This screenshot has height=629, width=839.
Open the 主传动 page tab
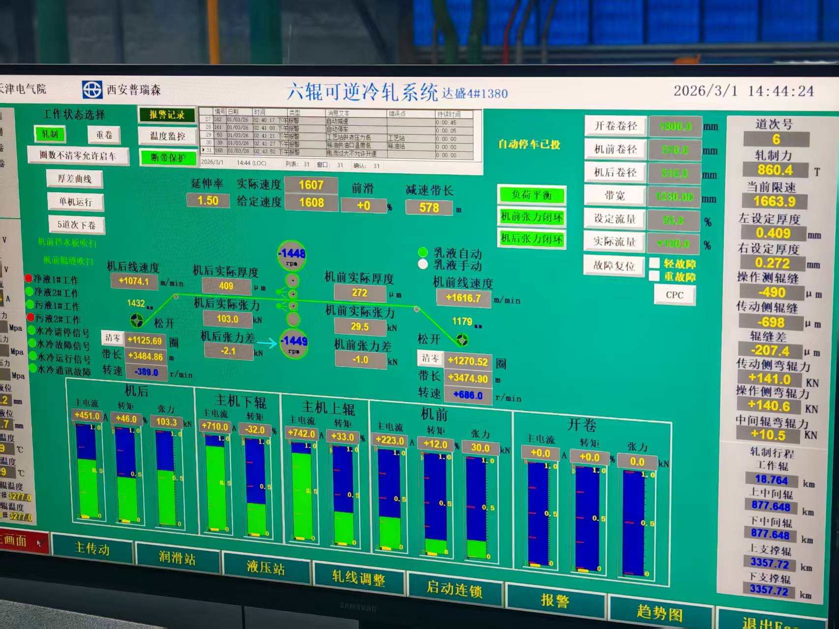tap(92, 549)
